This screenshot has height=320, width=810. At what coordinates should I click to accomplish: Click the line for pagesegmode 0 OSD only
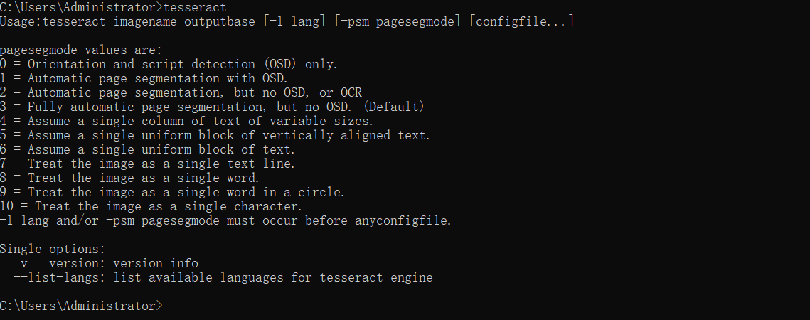[x=169, y=64]
